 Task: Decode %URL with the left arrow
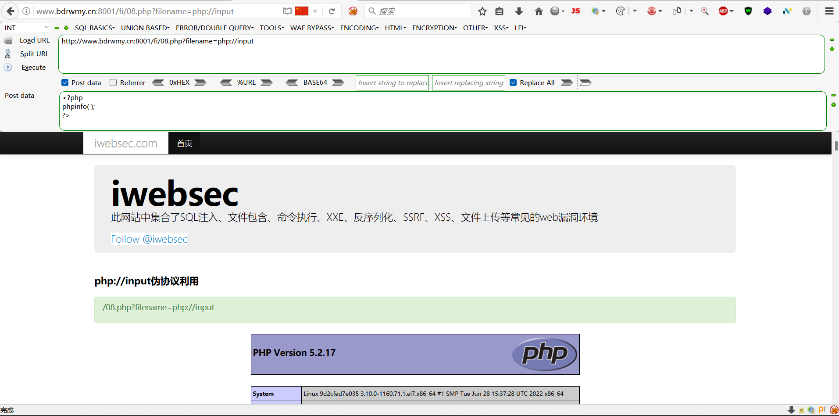[x=226, y=82]
